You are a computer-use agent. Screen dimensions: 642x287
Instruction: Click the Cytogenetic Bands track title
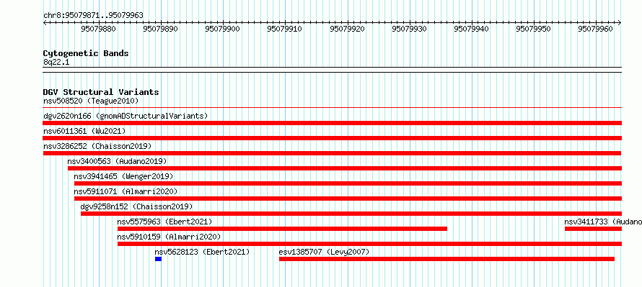(x=86, y=53)
